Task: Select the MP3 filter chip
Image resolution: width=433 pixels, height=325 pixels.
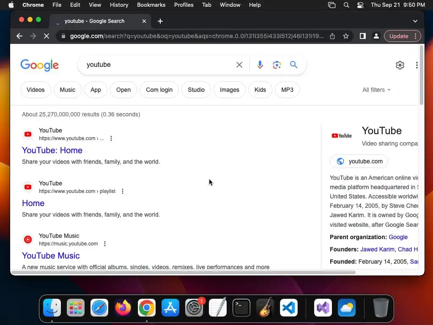Action: pyautogui.click(x=287, y=90)
